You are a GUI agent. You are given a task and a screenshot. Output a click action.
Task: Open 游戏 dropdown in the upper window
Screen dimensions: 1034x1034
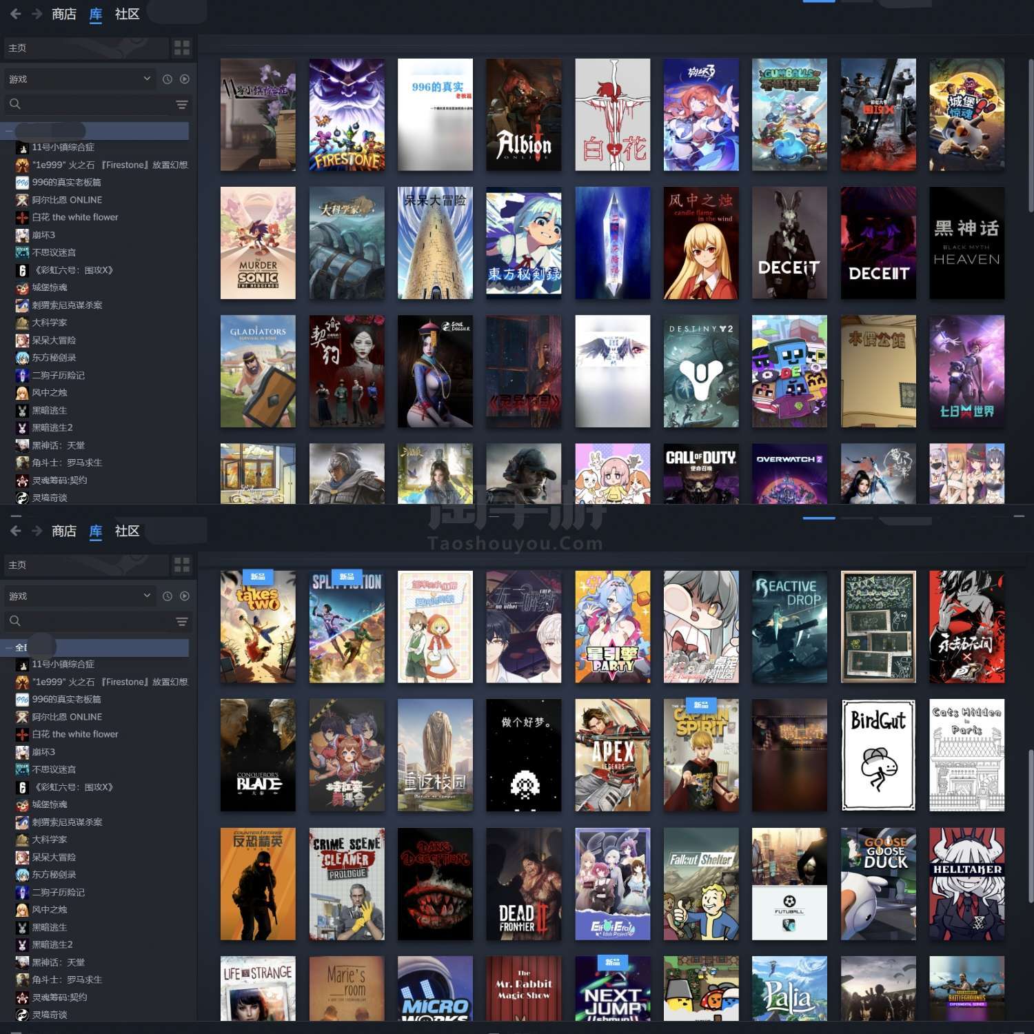coord(80,79)
